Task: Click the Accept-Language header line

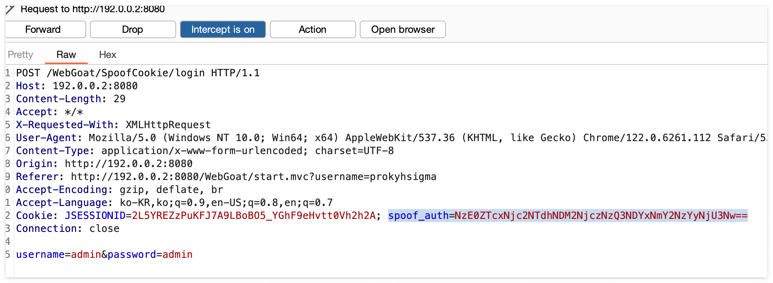Action: 174,203
